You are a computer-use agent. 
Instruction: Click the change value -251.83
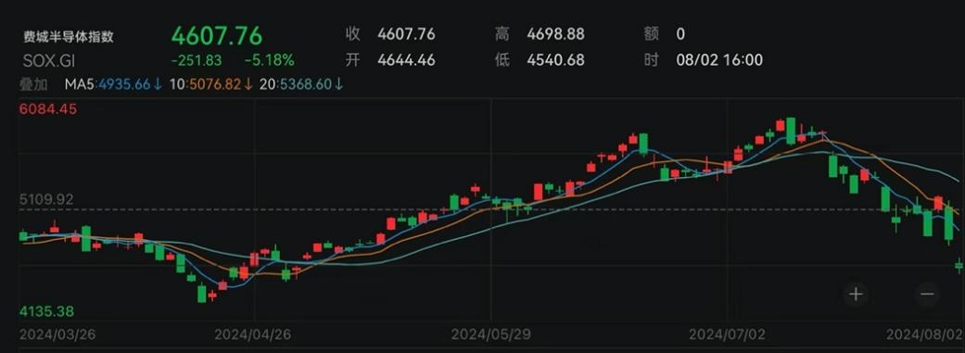point(197,60)
